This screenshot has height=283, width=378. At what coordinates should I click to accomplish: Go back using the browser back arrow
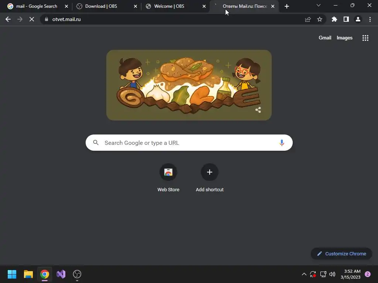coord(8,19)
